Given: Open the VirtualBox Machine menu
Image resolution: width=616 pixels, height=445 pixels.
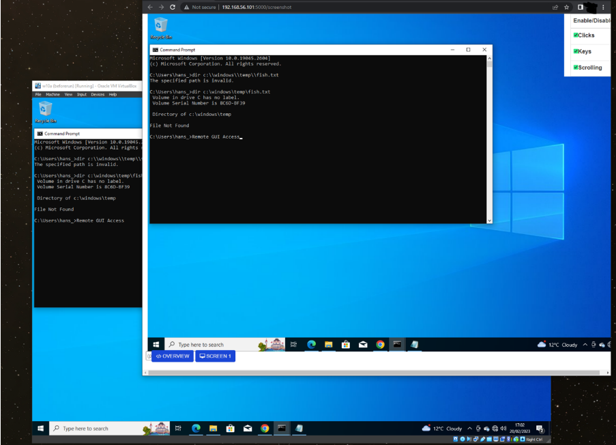Looking at the screenshot, I should pyautogui.click(x=53, y=94).
